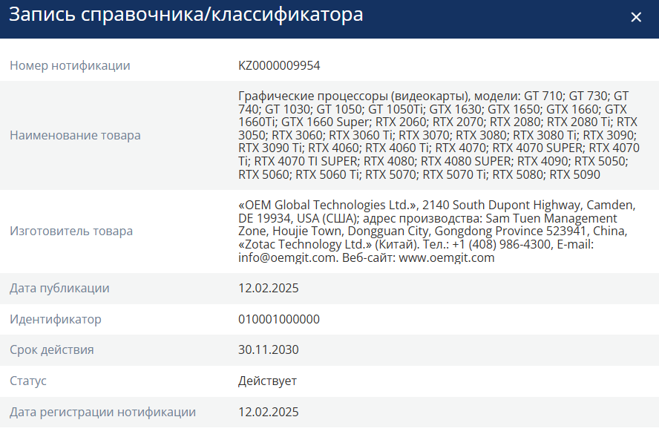Select notification number KZ0000009954
Screen dimensions: 659x437
279,66
